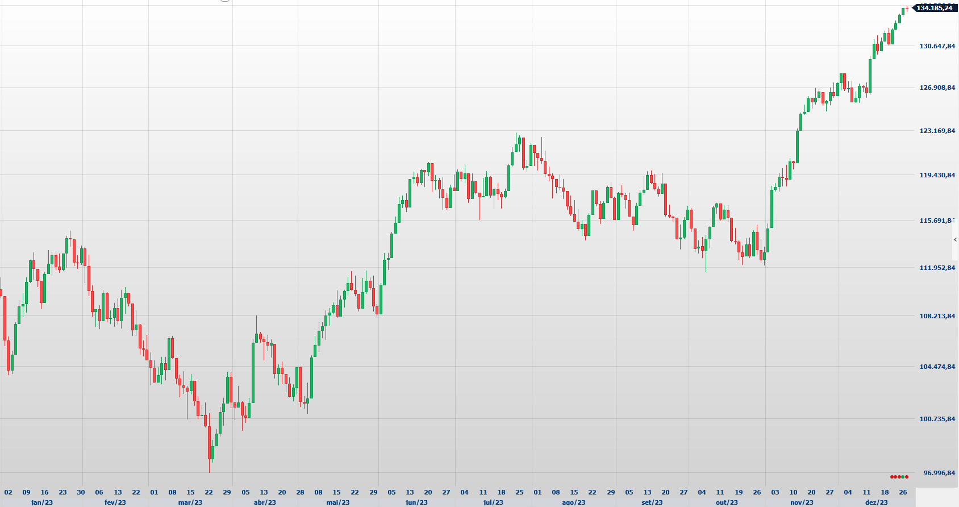Click the ago/23 month label
The image size is (959, 507).
[x=573, y=502]
